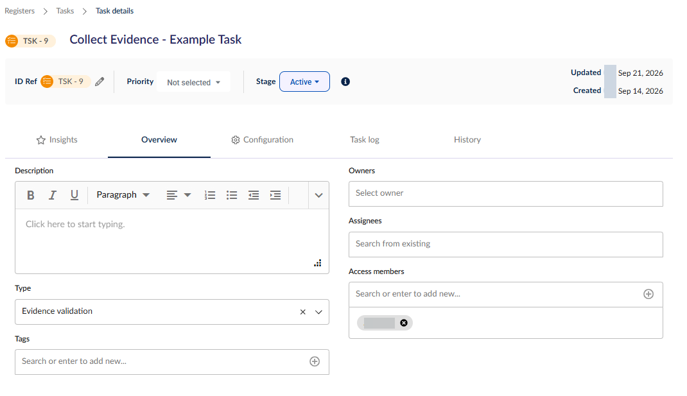Toggle underline formatting in description editor

[x=74, y=195]
